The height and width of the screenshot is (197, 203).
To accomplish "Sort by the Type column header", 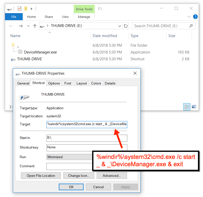I will click(134, 36).
